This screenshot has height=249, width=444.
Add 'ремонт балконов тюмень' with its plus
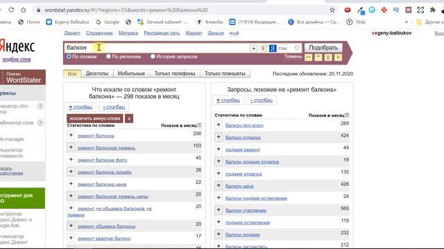click(71, 147)
